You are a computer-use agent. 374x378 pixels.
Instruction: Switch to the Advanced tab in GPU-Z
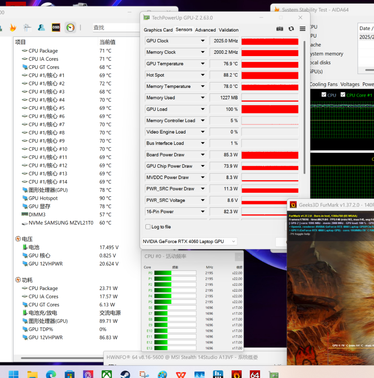tap(205, 30)
